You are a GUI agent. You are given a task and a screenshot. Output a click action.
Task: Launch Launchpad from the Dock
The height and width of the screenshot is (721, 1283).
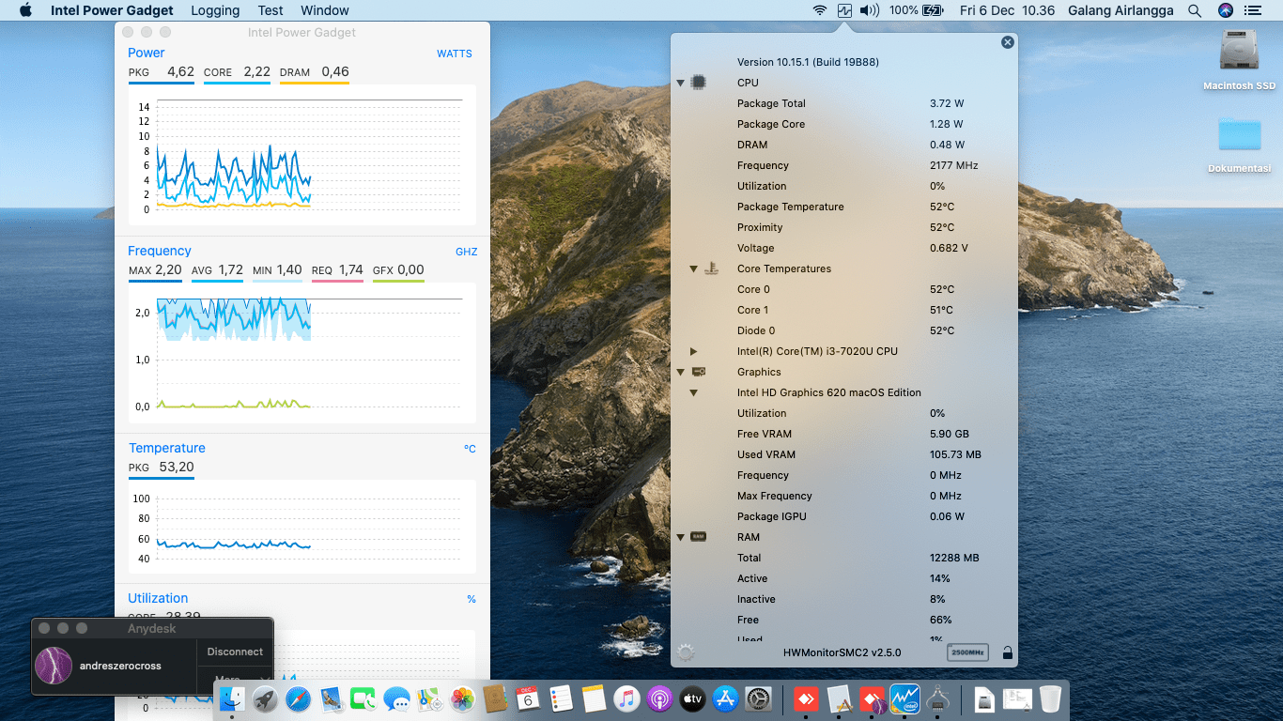265,698
